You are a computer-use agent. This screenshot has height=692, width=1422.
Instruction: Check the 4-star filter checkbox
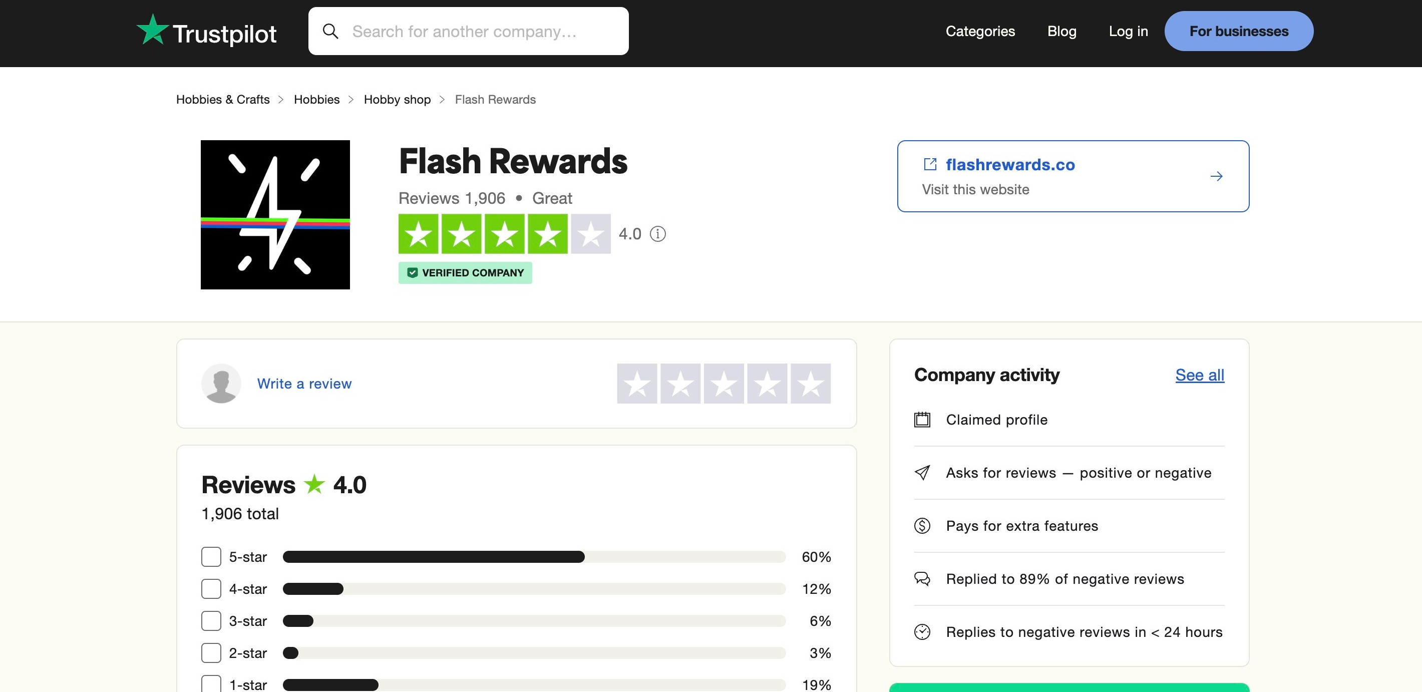coord(211,589)
